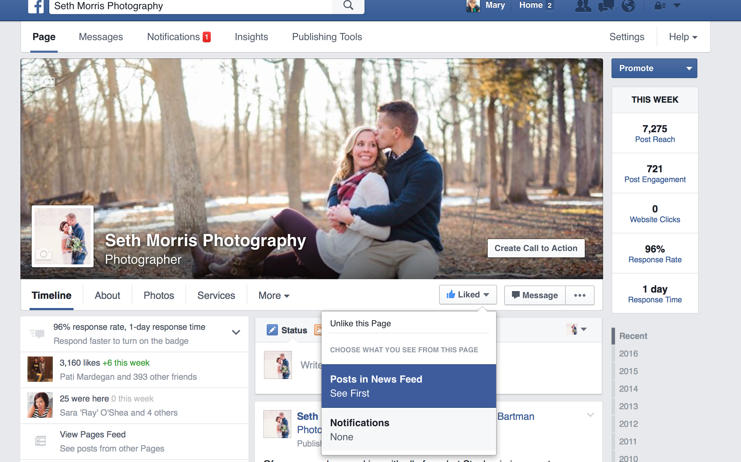The image size is (741, 462).
Task: Click thumbs-up icon on Liked button
Action: pos(451,294)
